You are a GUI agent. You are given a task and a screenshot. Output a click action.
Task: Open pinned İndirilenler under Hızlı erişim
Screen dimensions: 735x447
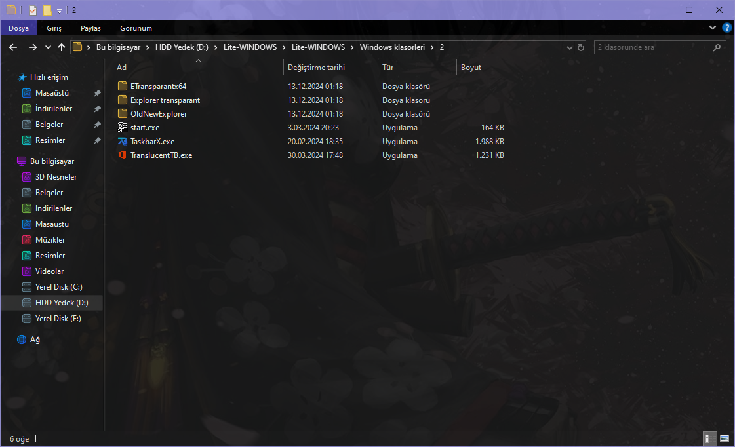(54, 109)
